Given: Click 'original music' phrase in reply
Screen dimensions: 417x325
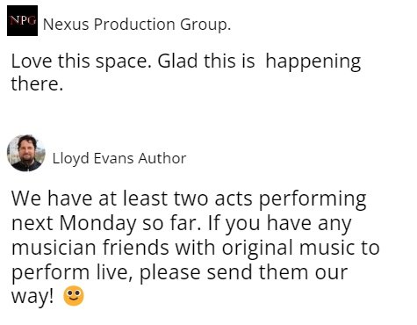Looking at the screenshot, I should coord(289,248).
